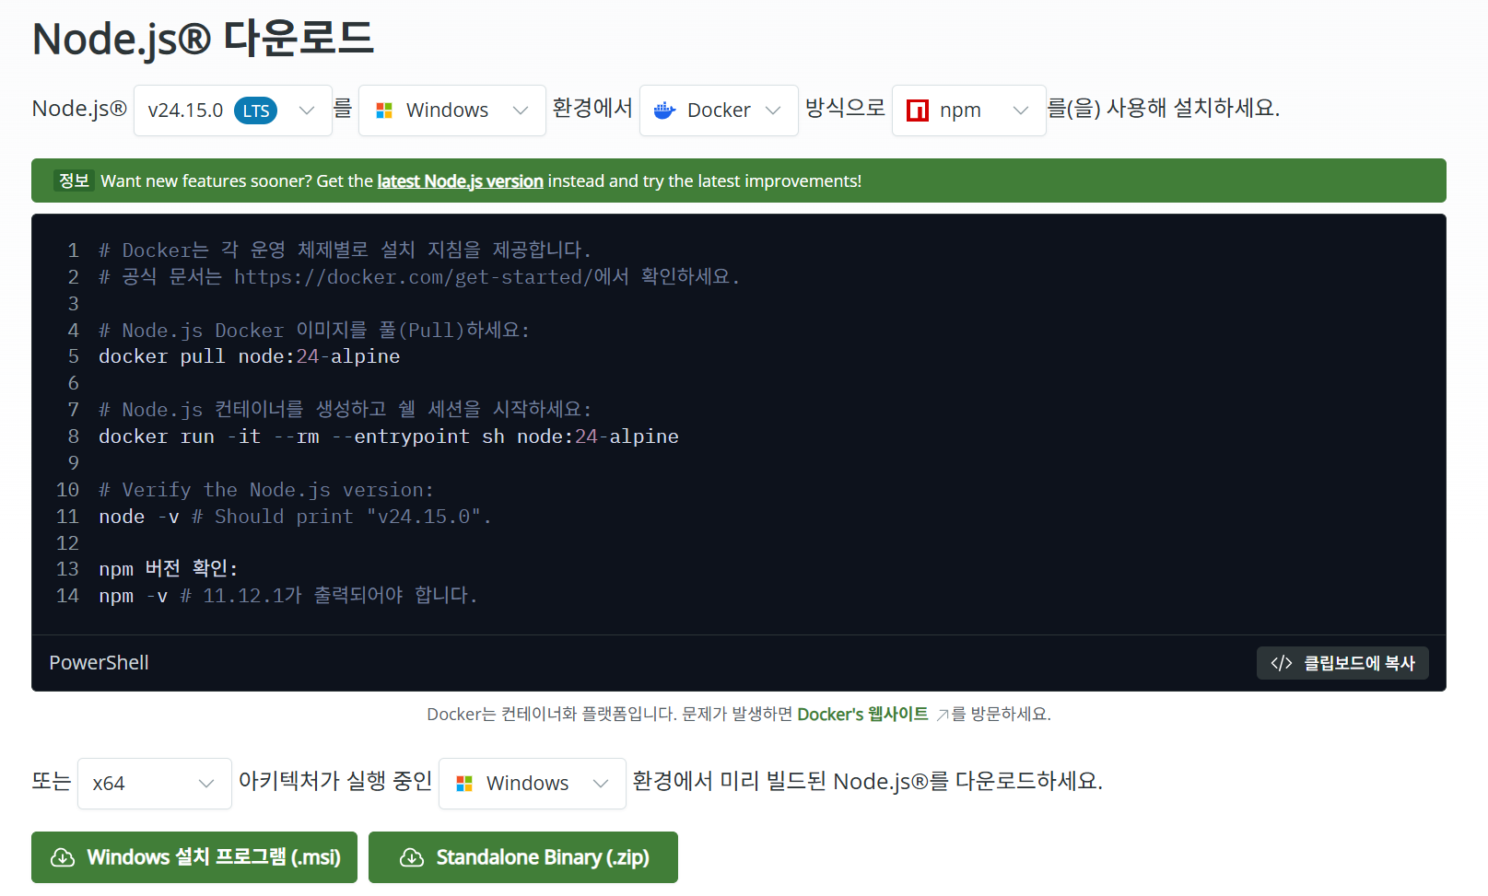Copy code with 클립보드에 복사 button
This screenshot has width=1488, height=896.
(x=1342, y=663)
